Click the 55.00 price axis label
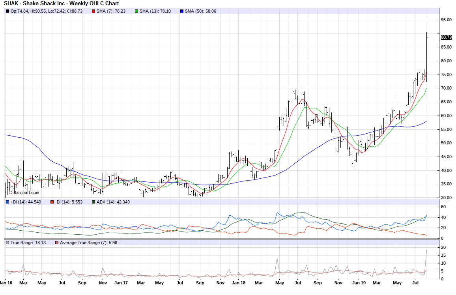This screenshot has height=295, width=456. [447, 130]
